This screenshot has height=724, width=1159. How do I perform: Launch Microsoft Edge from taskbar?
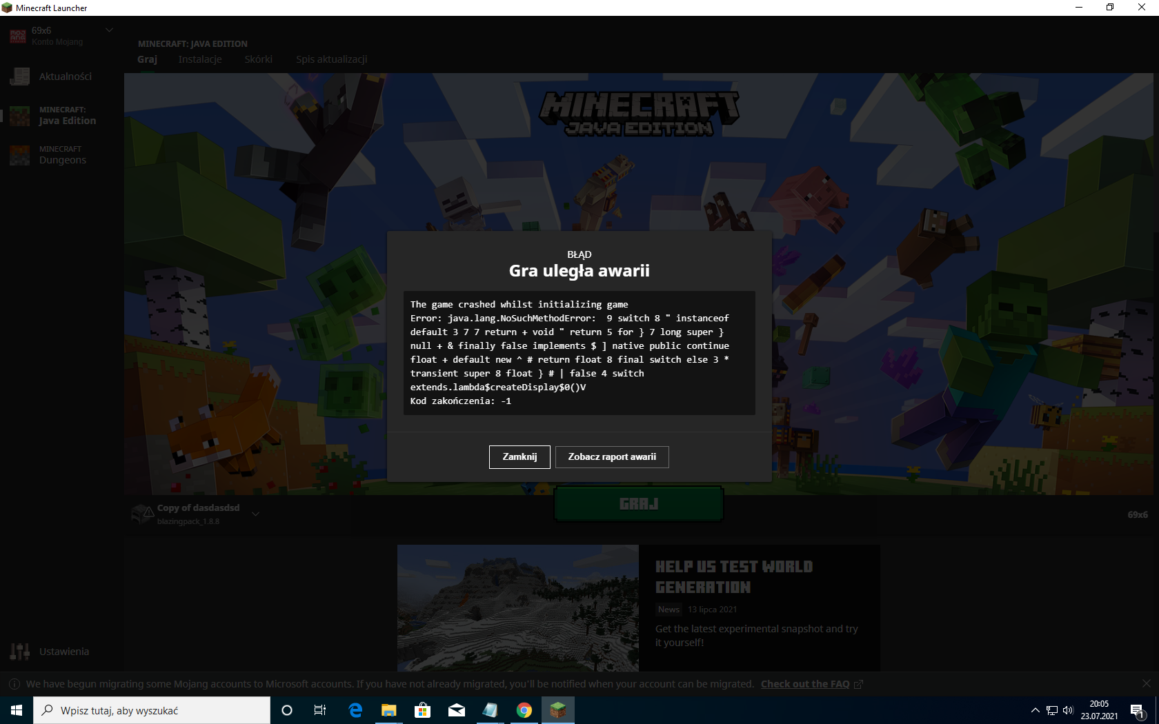pos(355,710)
